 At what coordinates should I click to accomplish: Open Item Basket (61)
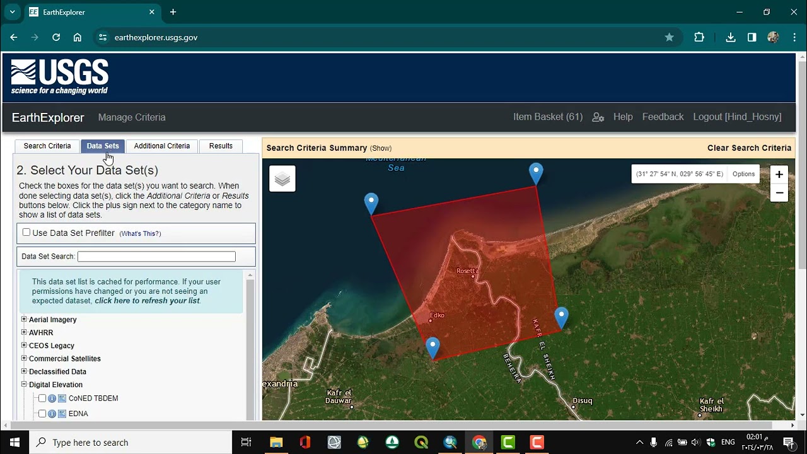click(548, 117)
